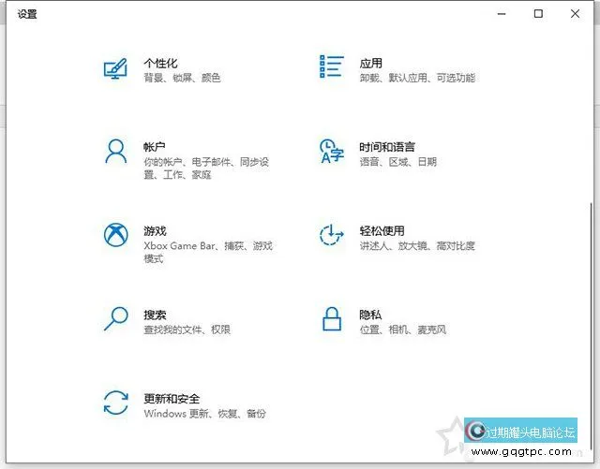Close the 设置 window
600x469 pixels.
575,14
